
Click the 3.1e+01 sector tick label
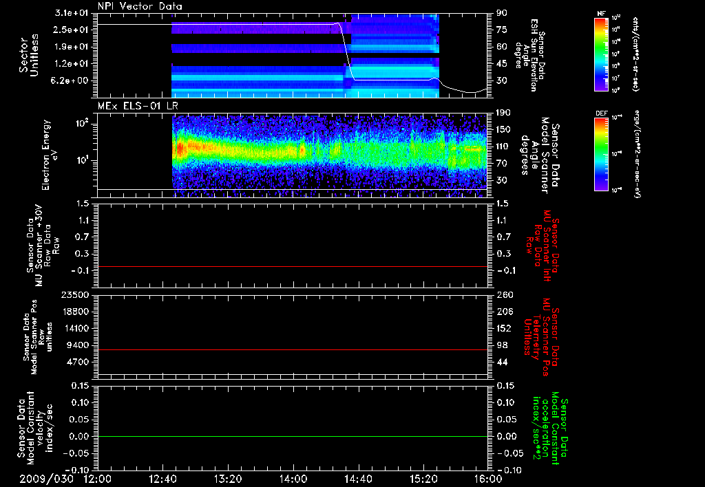pos(70,13)
